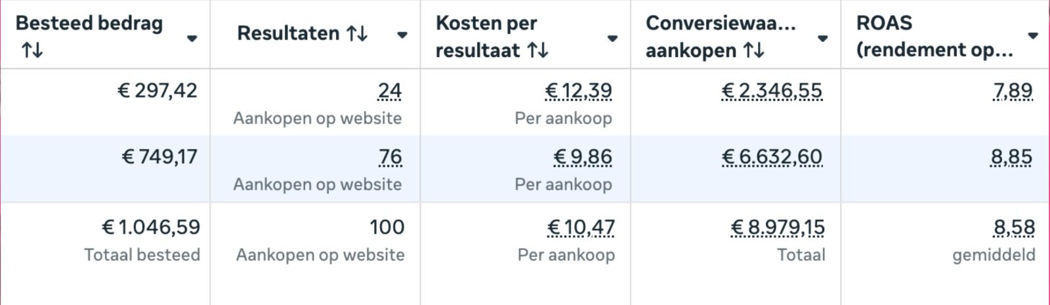Sort by Kosten per resultaat arrows
1050x305 pixels.
click(538, 50)
